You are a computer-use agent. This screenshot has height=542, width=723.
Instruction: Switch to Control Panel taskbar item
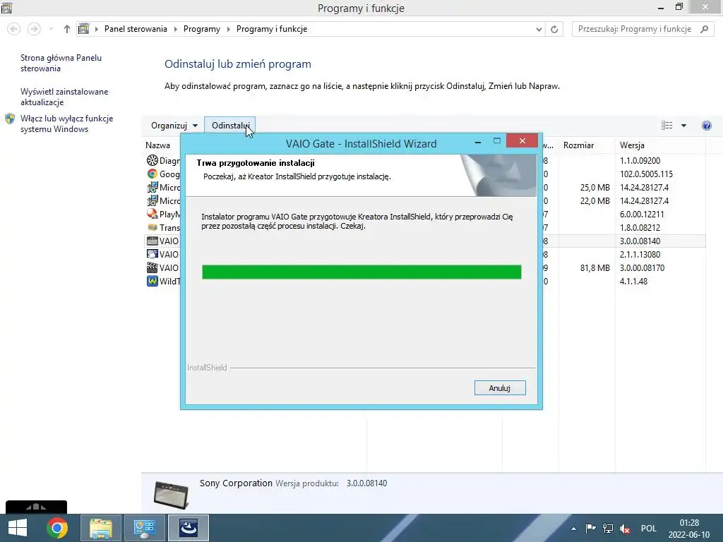144,528
